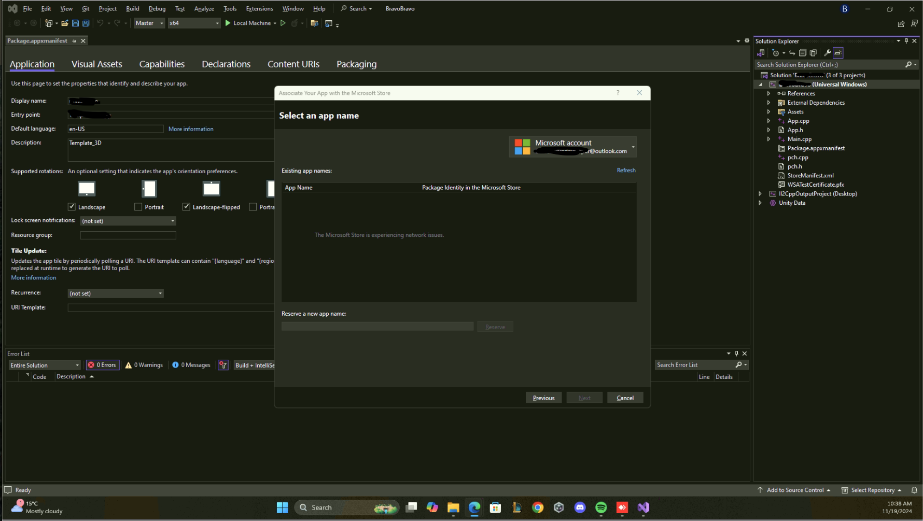Expand the Assets folder node
923x521 pixels.
(768, 112)
